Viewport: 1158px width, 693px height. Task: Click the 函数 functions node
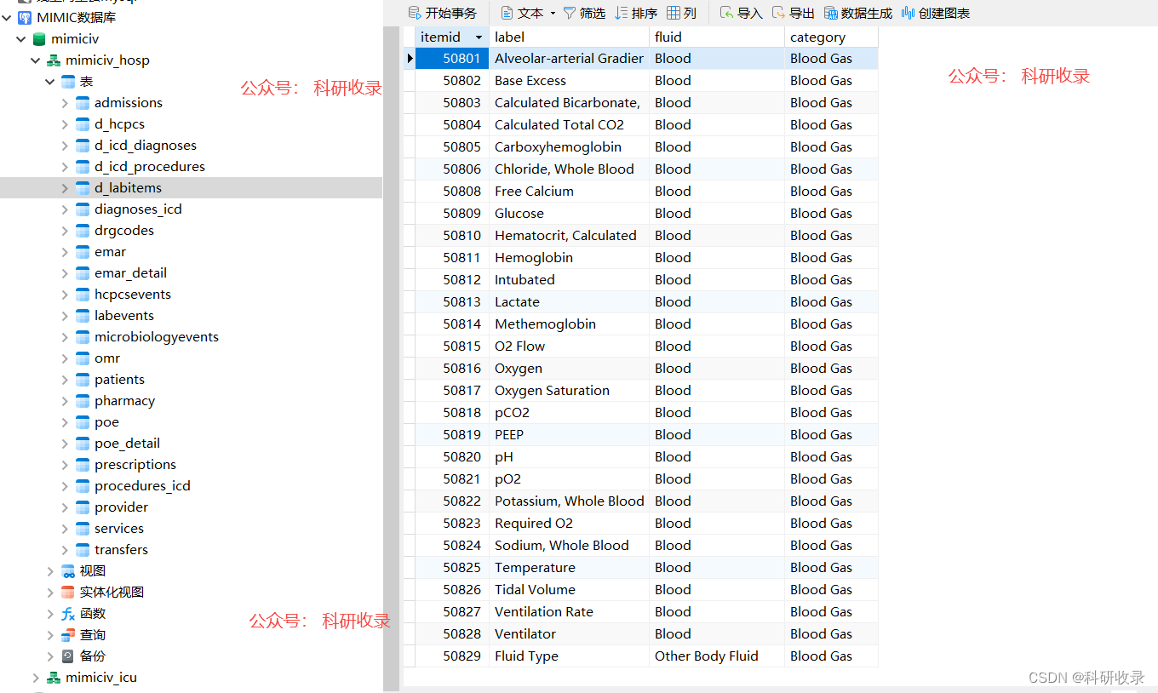tap(95, 613)
